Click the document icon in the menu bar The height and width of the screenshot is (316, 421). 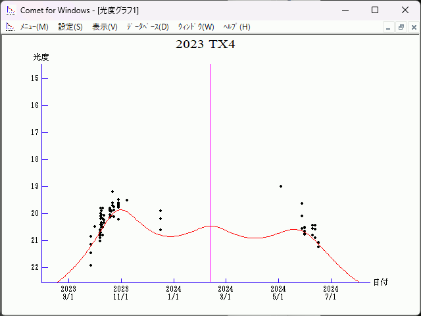click(x=11, y=27)
